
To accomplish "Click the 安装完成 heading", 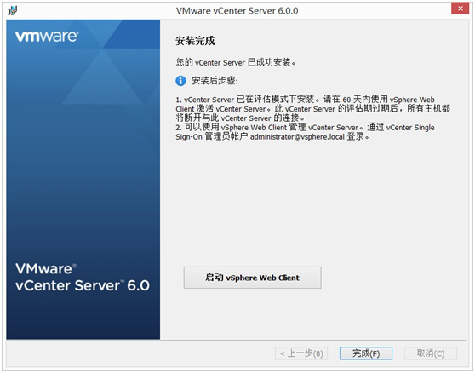I will pos(195,41).
